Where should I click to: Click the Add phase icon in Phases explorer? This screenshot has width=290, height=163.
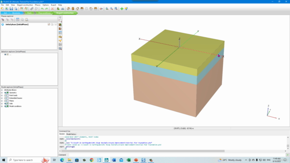tap(3, 19)
